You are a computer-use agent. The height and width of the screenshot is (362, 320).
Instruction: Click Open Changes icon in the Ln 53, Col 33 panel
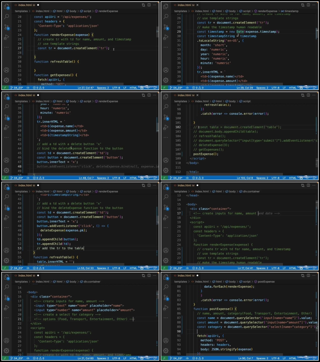pos(143,185)
